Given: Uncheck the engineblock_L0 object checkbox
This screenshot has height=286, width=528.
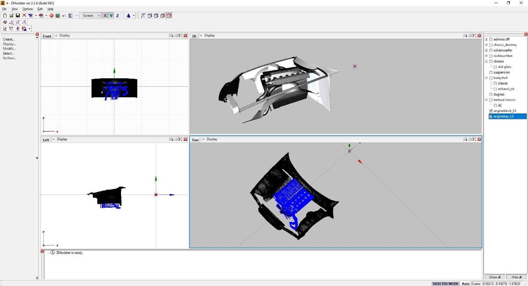Looking at the screenshot, I should point(491,111).
